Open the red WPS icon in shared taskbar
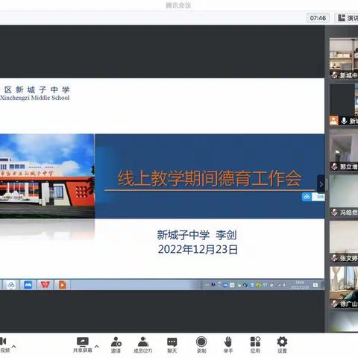Image resolution: width=358 pixels, height=358 pixels. 45,285
